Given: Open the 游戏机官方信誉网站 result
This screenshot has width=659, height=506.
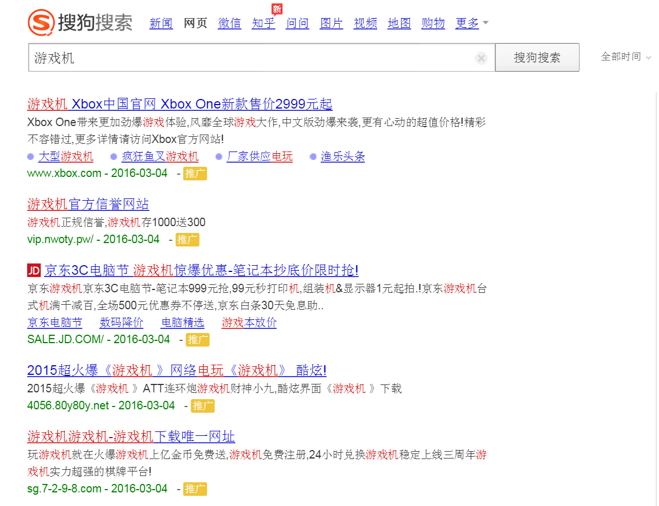Looking at the screenshot, I should point(88,204).
